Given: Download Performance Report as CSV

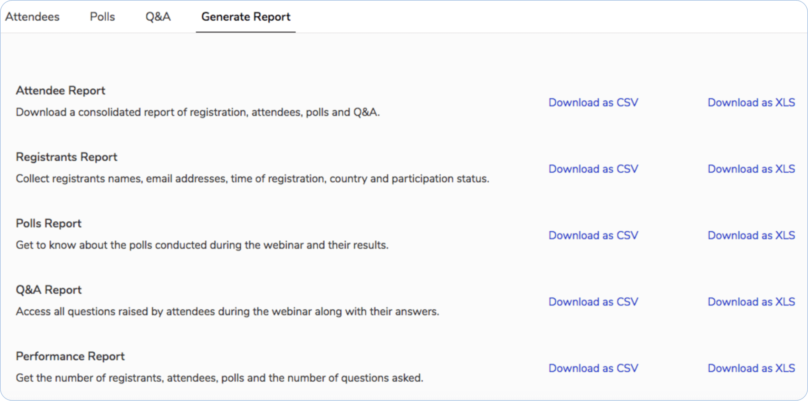Looking at the screenshot, I should 593,368.
